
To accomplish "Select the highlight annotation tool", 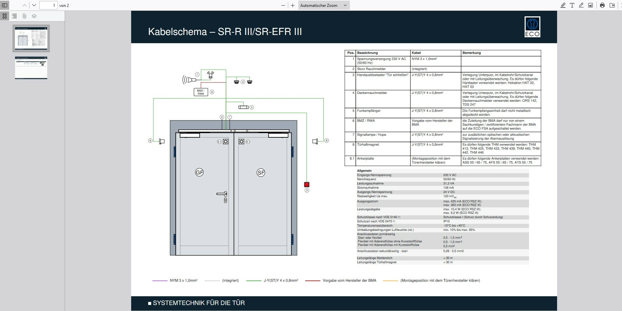I will 563,5.
